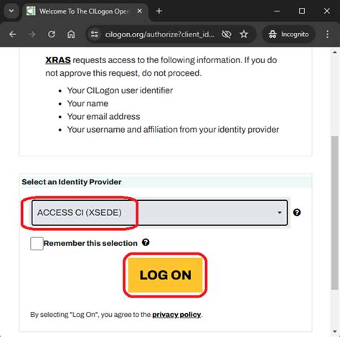Click the 'Select an Identity Provider' heading
Screen dimensions: 340x337
pos(72,182)
